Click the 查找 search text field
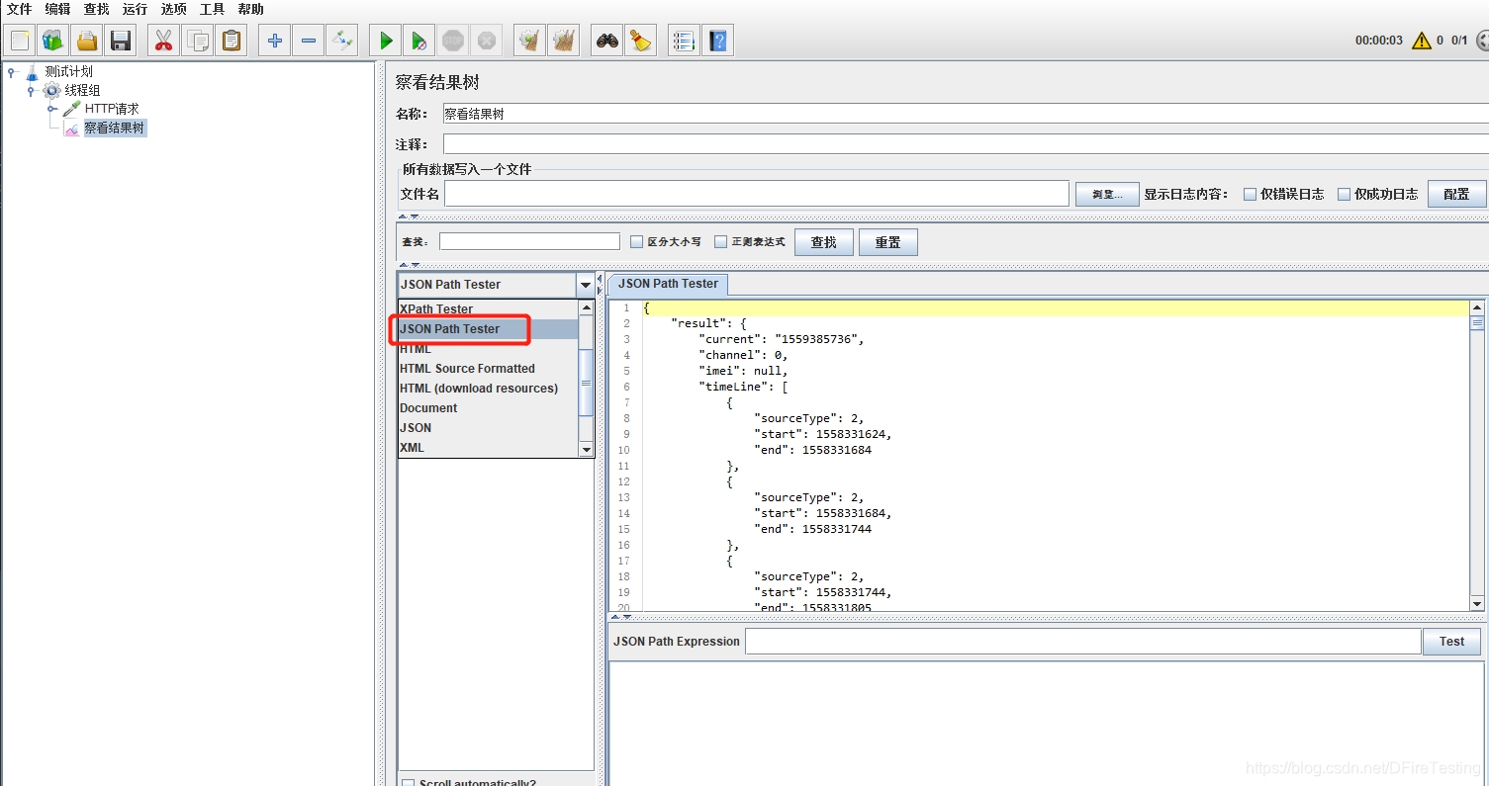The height and width of the screenshot is (786, 1489). pyautogui.click(x=529, y=241)
